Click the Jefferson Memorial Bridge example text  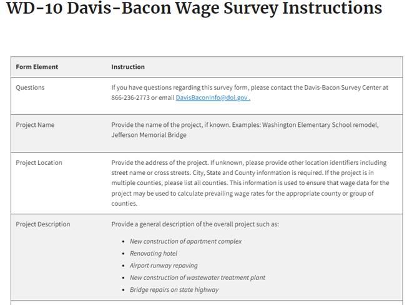point(149,134)
